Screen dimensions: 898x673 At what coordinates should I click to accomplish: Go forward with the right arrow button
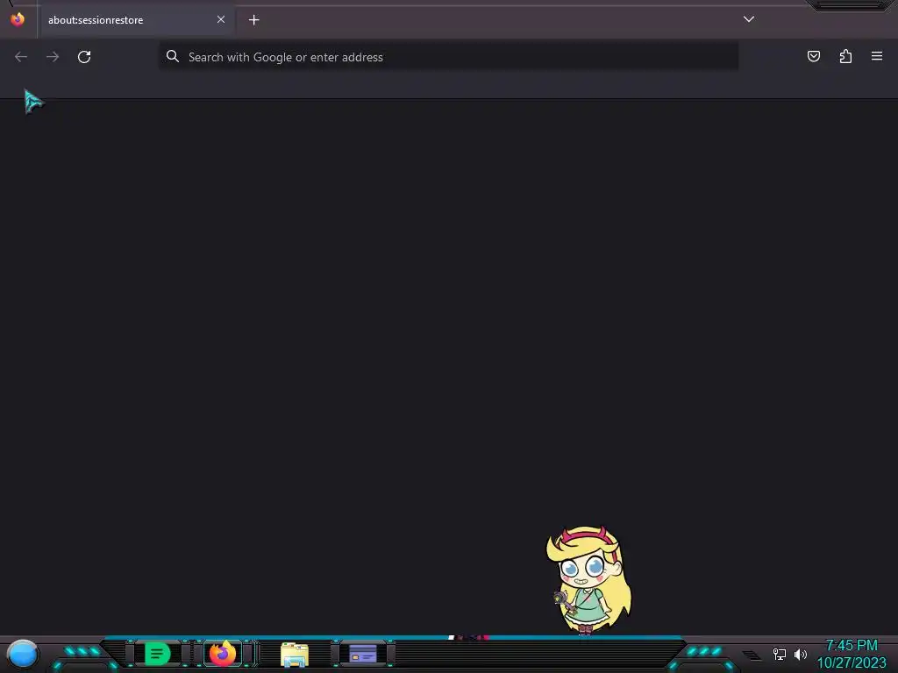[x=53, y=57]
